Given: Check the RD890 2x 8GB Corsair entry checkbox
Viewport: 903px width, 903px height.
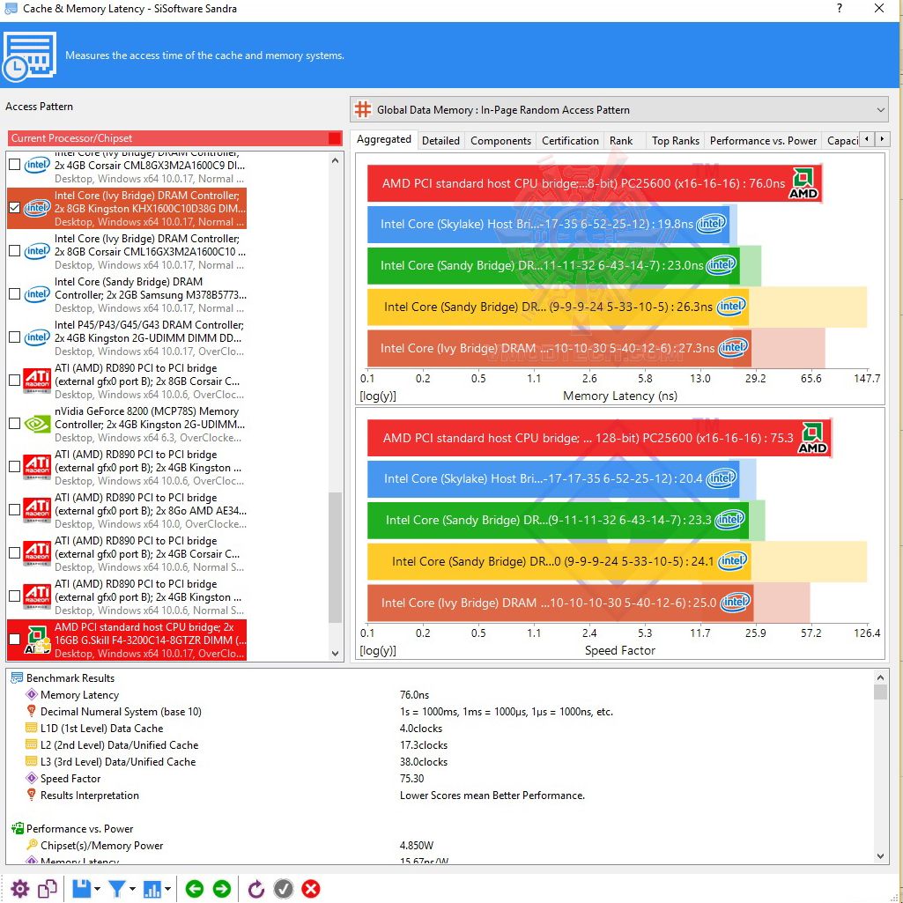Looking at the screenshot, I should pyautogui.click(x=15, y=381).
